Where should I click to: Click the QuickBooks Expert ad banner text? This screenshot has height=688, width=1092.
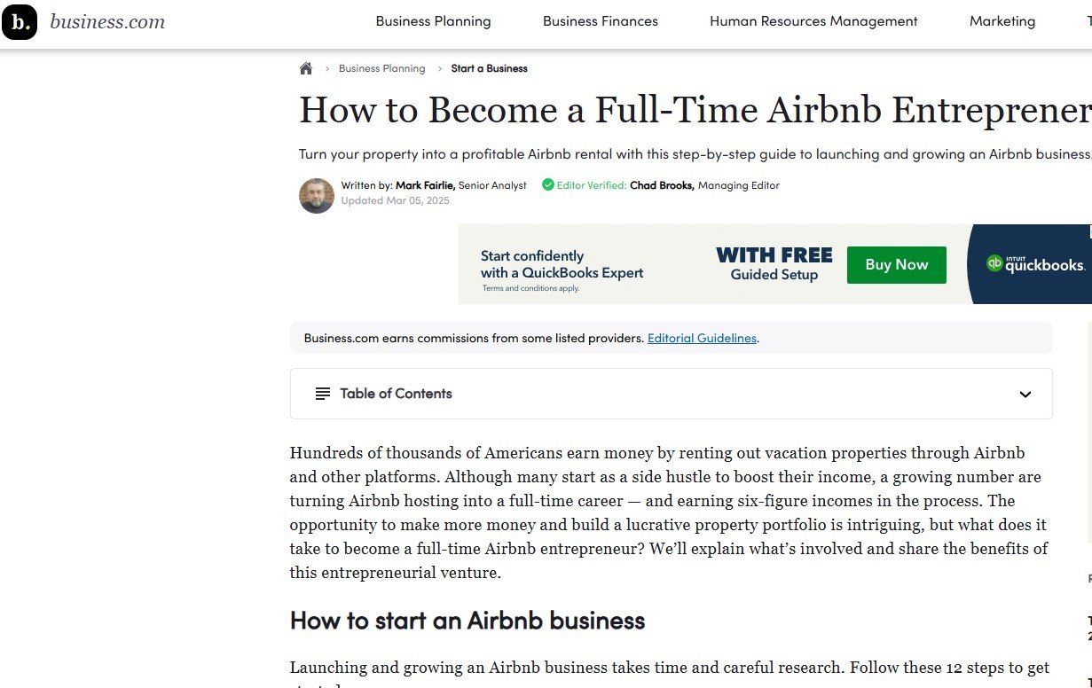562,264
